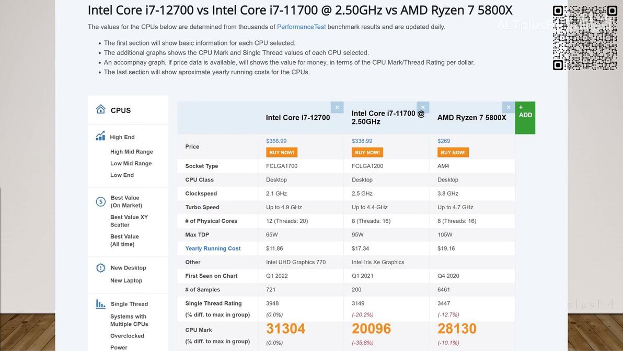Click the $338.99 price link

click(362, 141)
